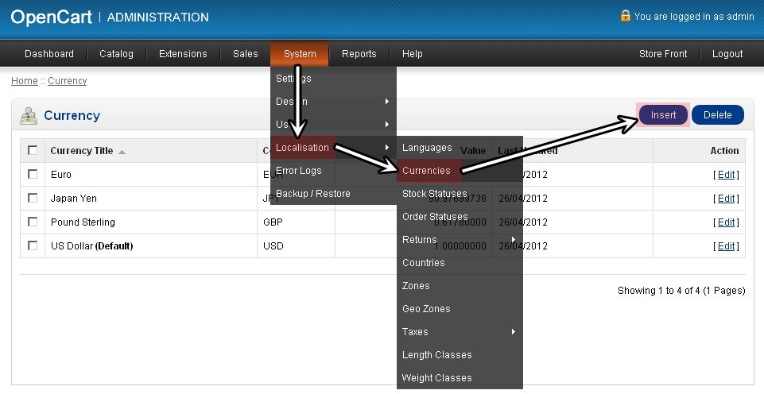Open the Sales menu
Image resolution: width=764 pixels, height=394 pixels.
coord(246,53)
